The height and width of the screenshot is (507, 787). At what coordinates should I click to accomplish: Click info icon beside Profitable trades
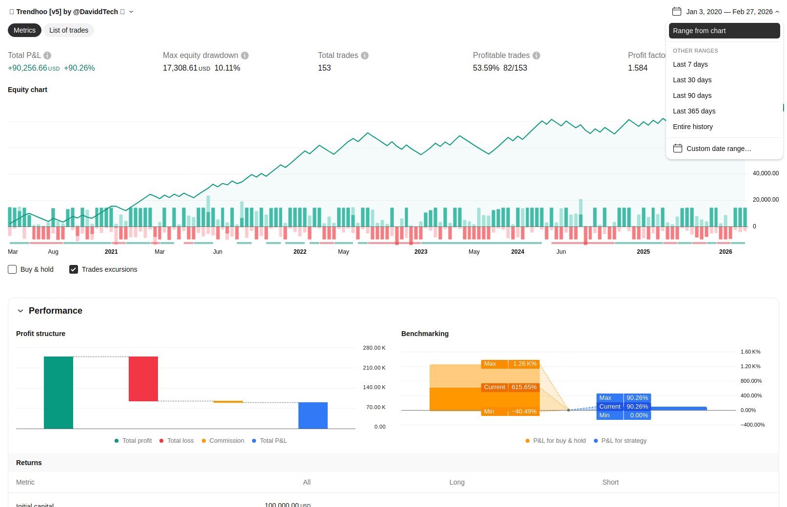point(536,56)
